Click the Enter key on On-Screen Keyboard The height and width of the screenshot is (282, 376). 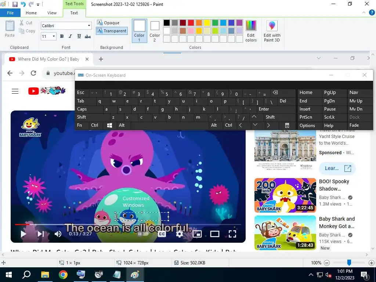point(276,109)
